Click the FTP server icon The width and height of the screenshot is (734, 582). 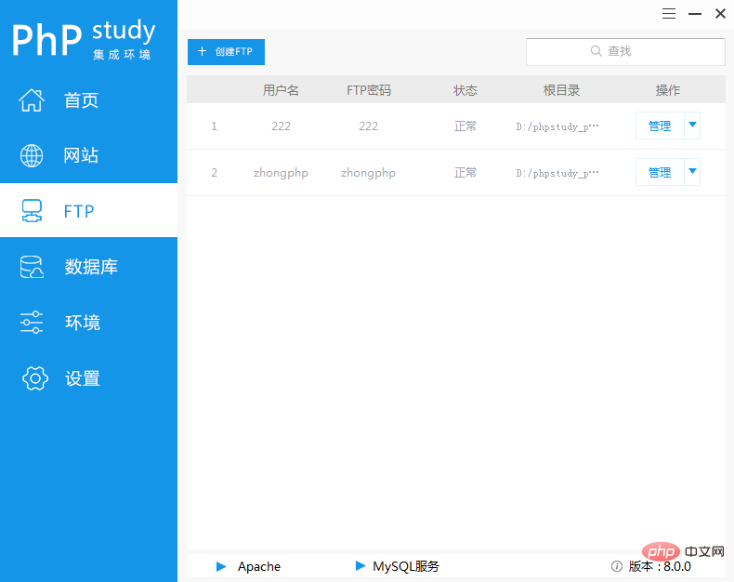(x=32, y=211)
